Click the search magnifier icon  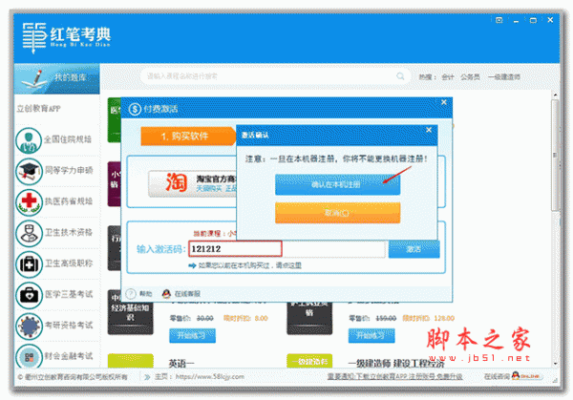pyautogui.click(x=400, y=76)
